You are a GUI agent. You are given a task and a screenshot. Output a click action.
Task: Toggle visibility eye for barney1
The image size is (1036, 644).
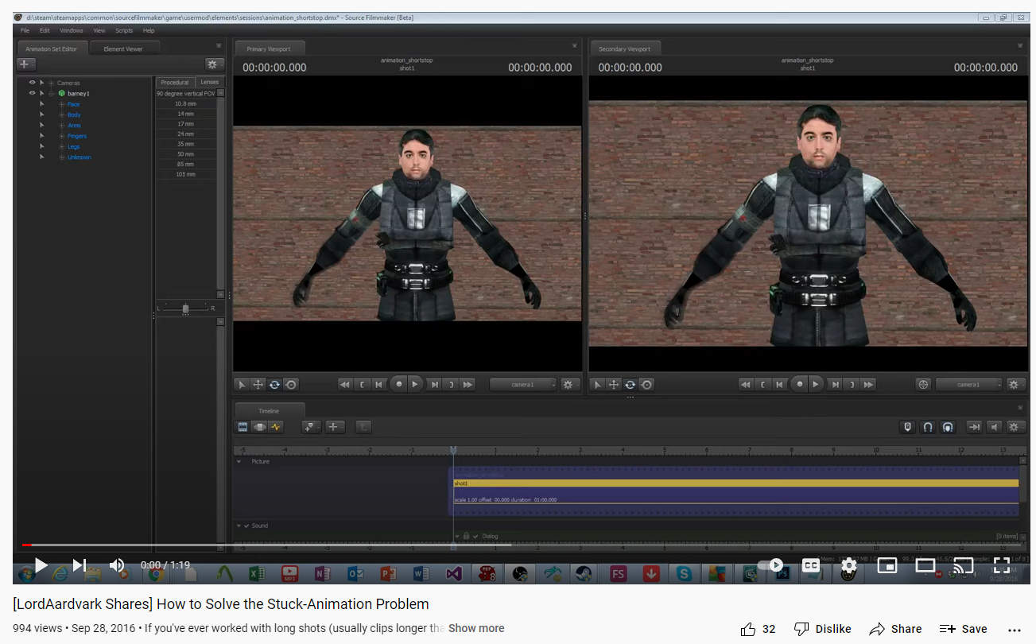[33, 94]
